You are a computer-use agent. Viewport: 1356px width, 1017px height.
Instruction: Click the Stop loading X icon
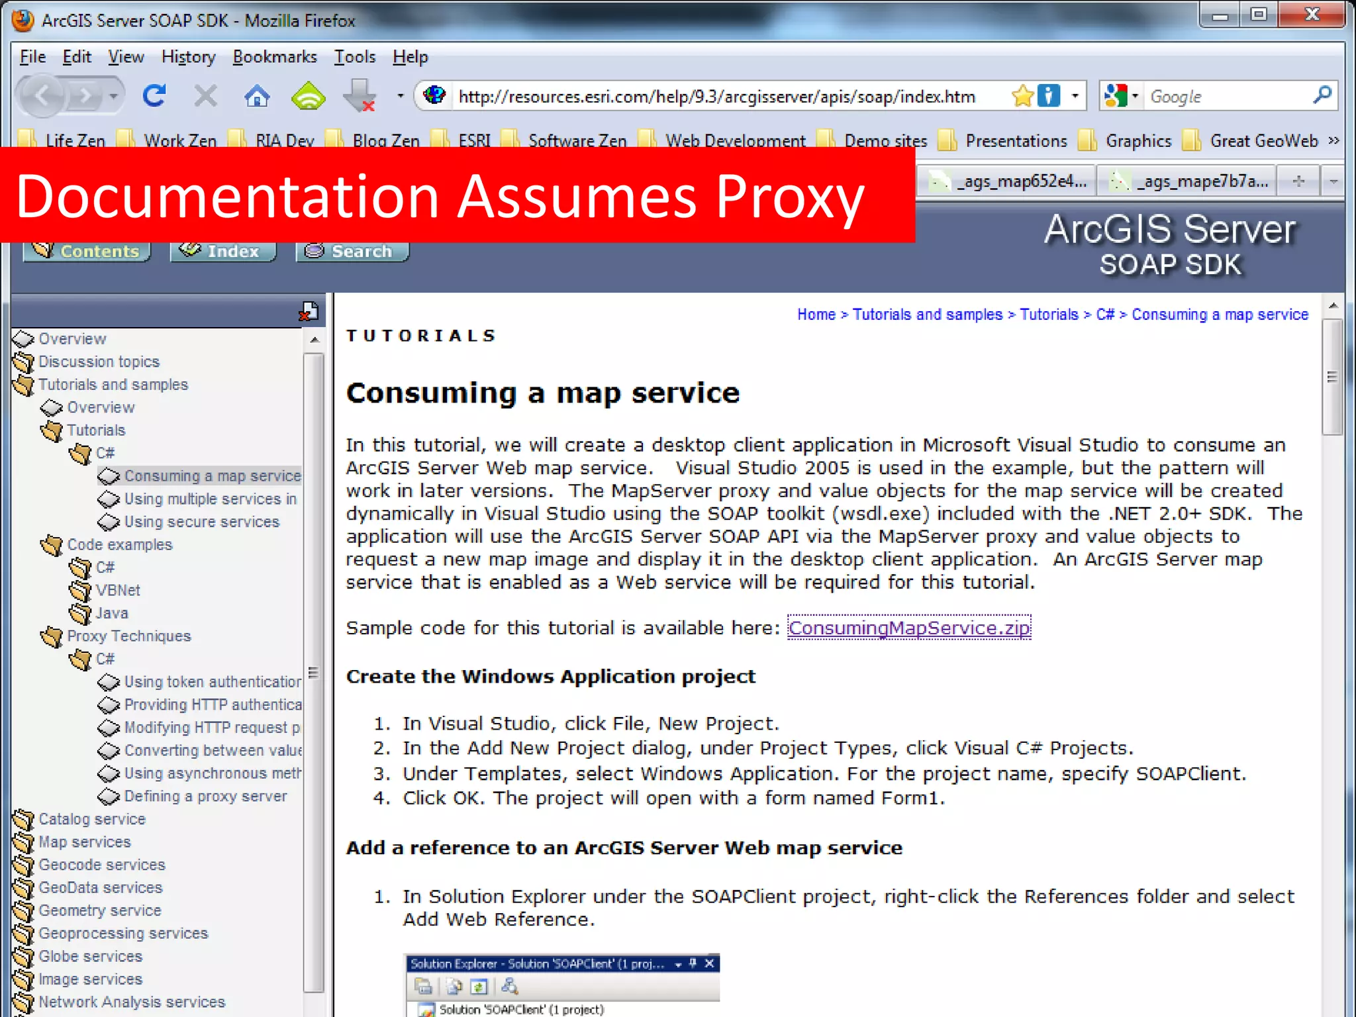pos(205,97)
